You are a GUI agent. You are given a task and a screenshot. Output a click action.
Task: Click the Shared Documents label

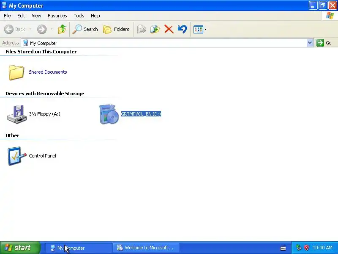click(x=48, y=72)
